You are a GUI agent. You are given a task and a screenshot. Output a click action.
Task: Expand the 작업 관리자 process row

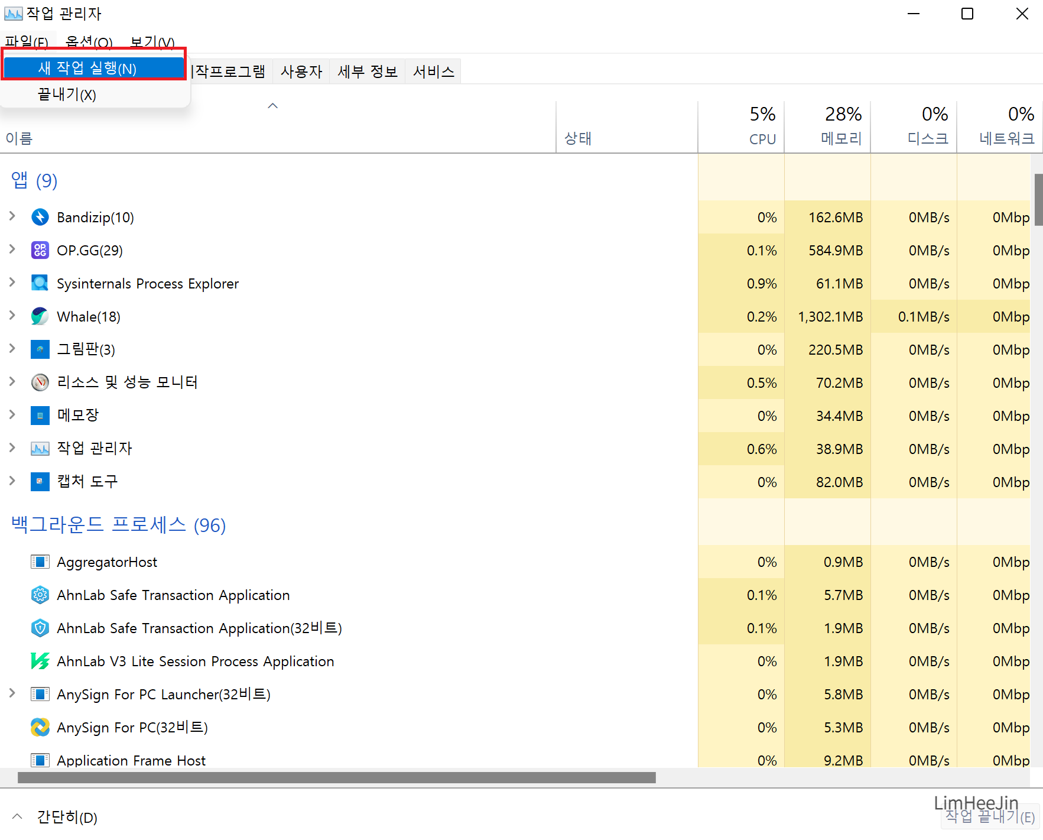[12, 448]
